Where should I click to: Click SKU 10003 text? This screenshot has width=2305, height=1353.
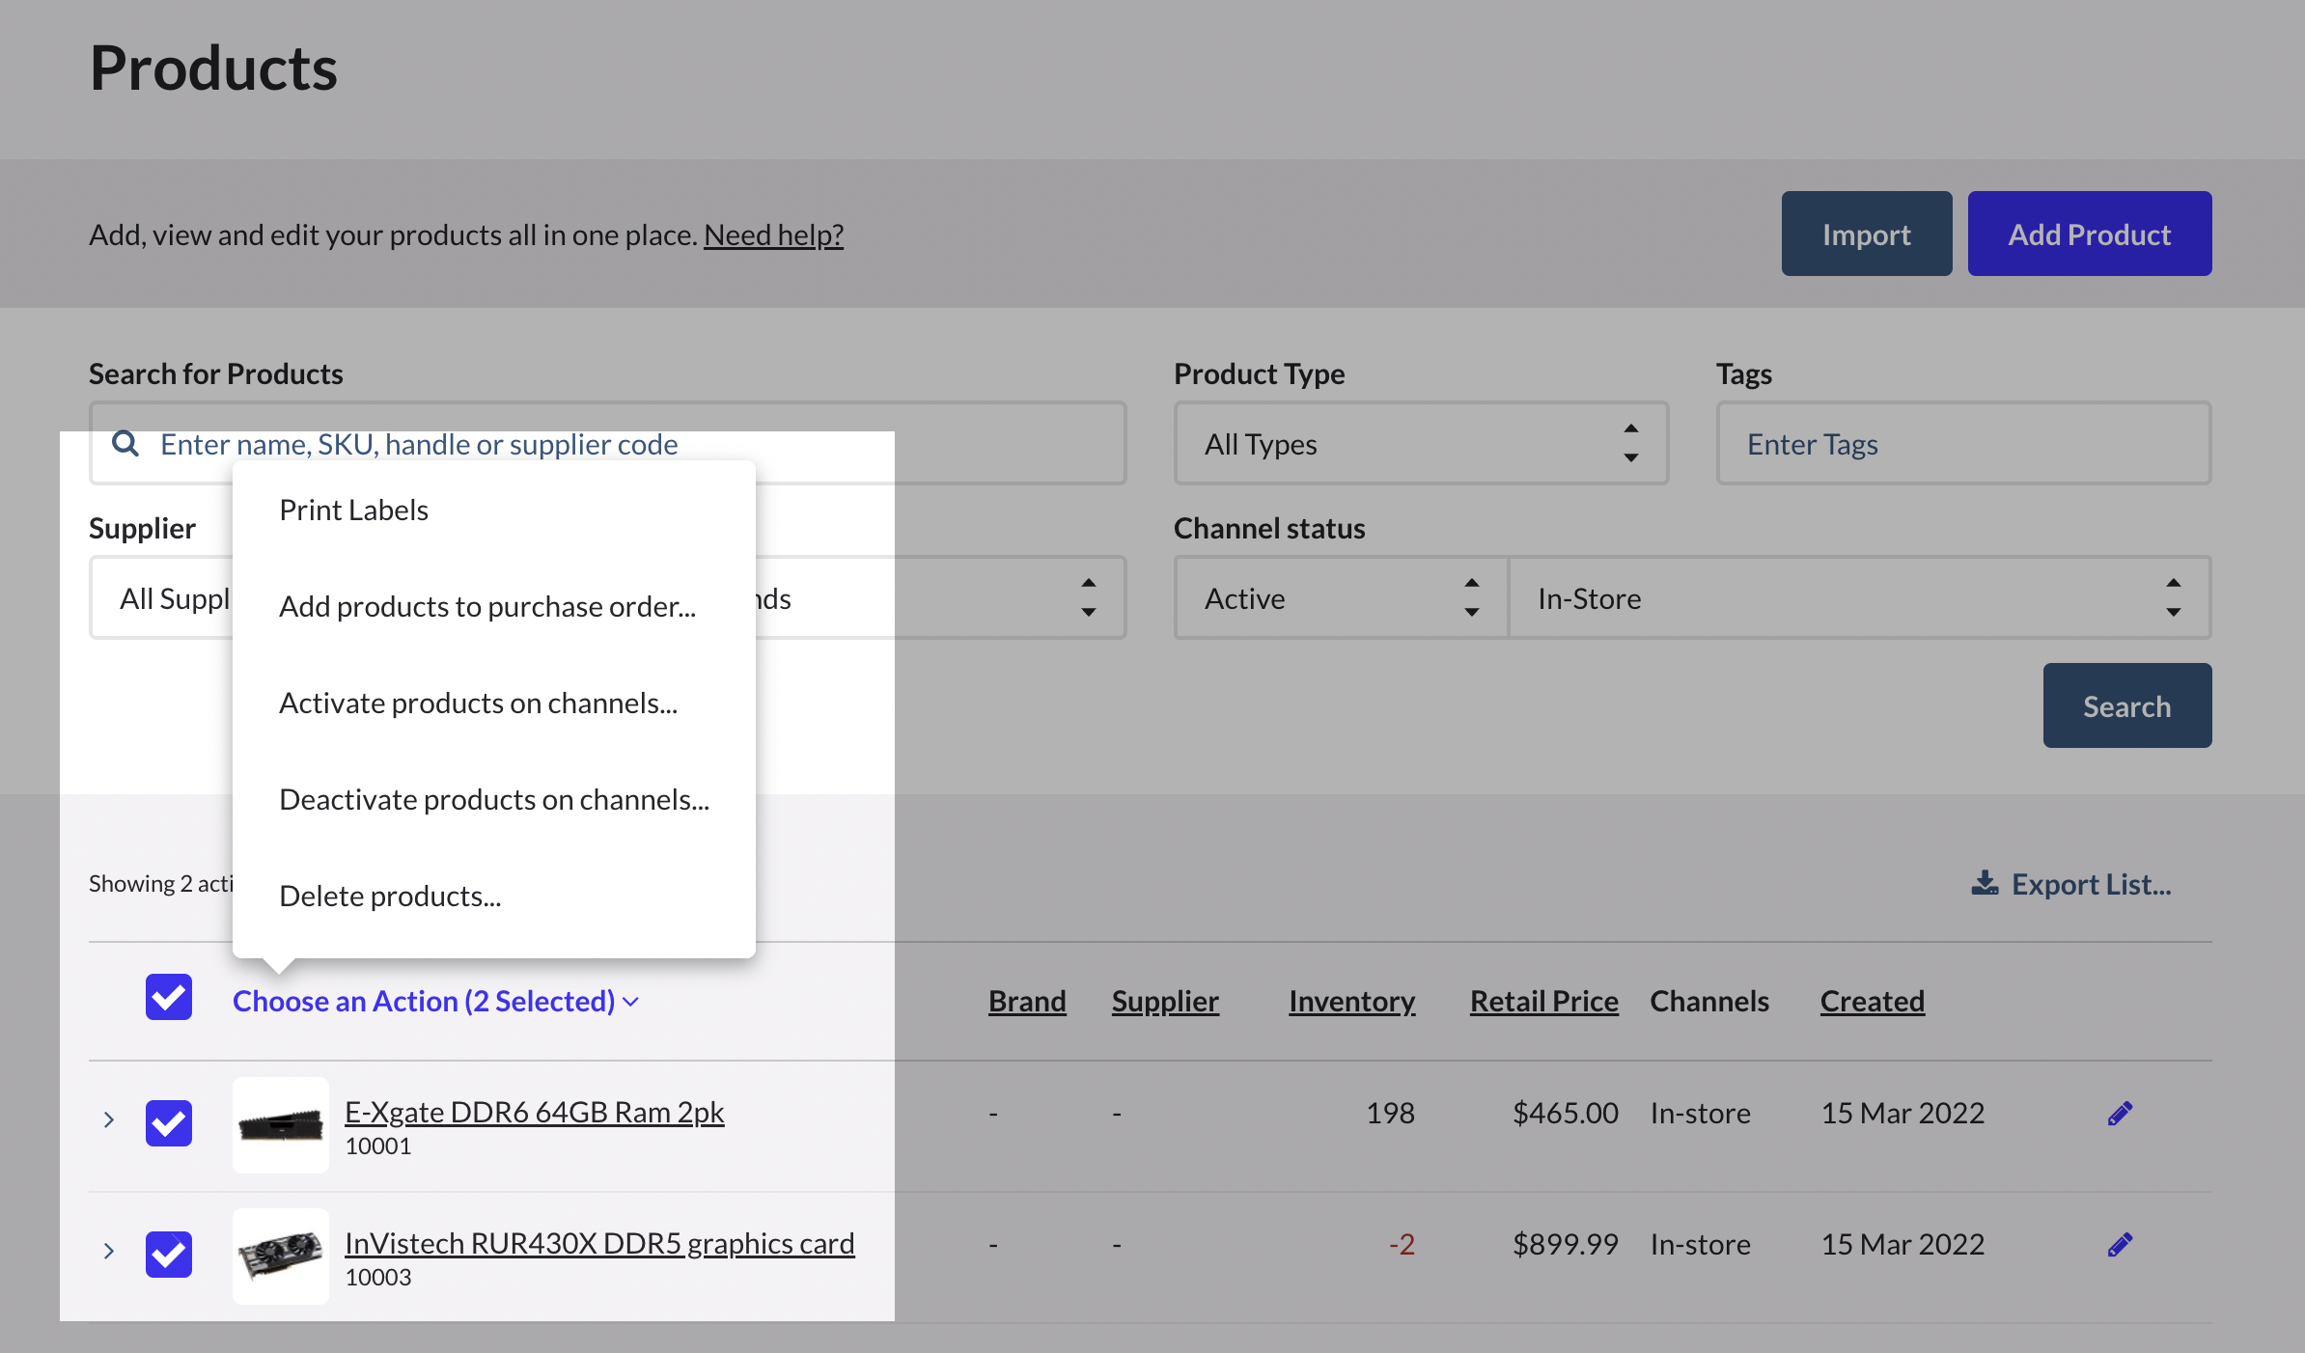[x=378, y=1278]
